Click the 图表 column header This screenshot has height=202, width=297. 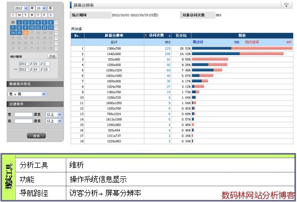(242, 35)
